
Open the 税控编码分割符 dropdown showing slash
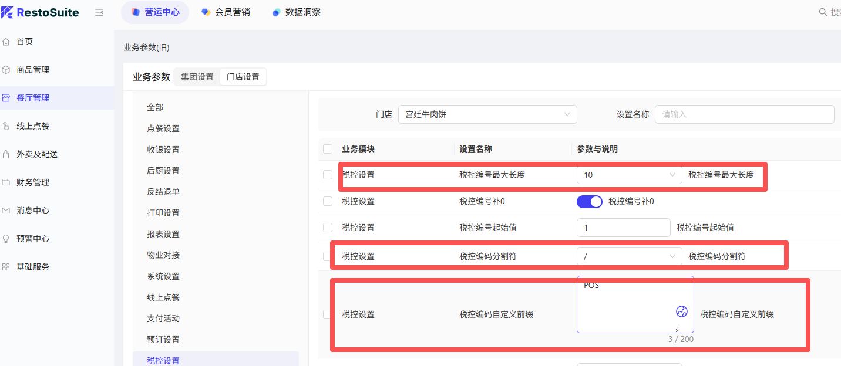[629, 256]
